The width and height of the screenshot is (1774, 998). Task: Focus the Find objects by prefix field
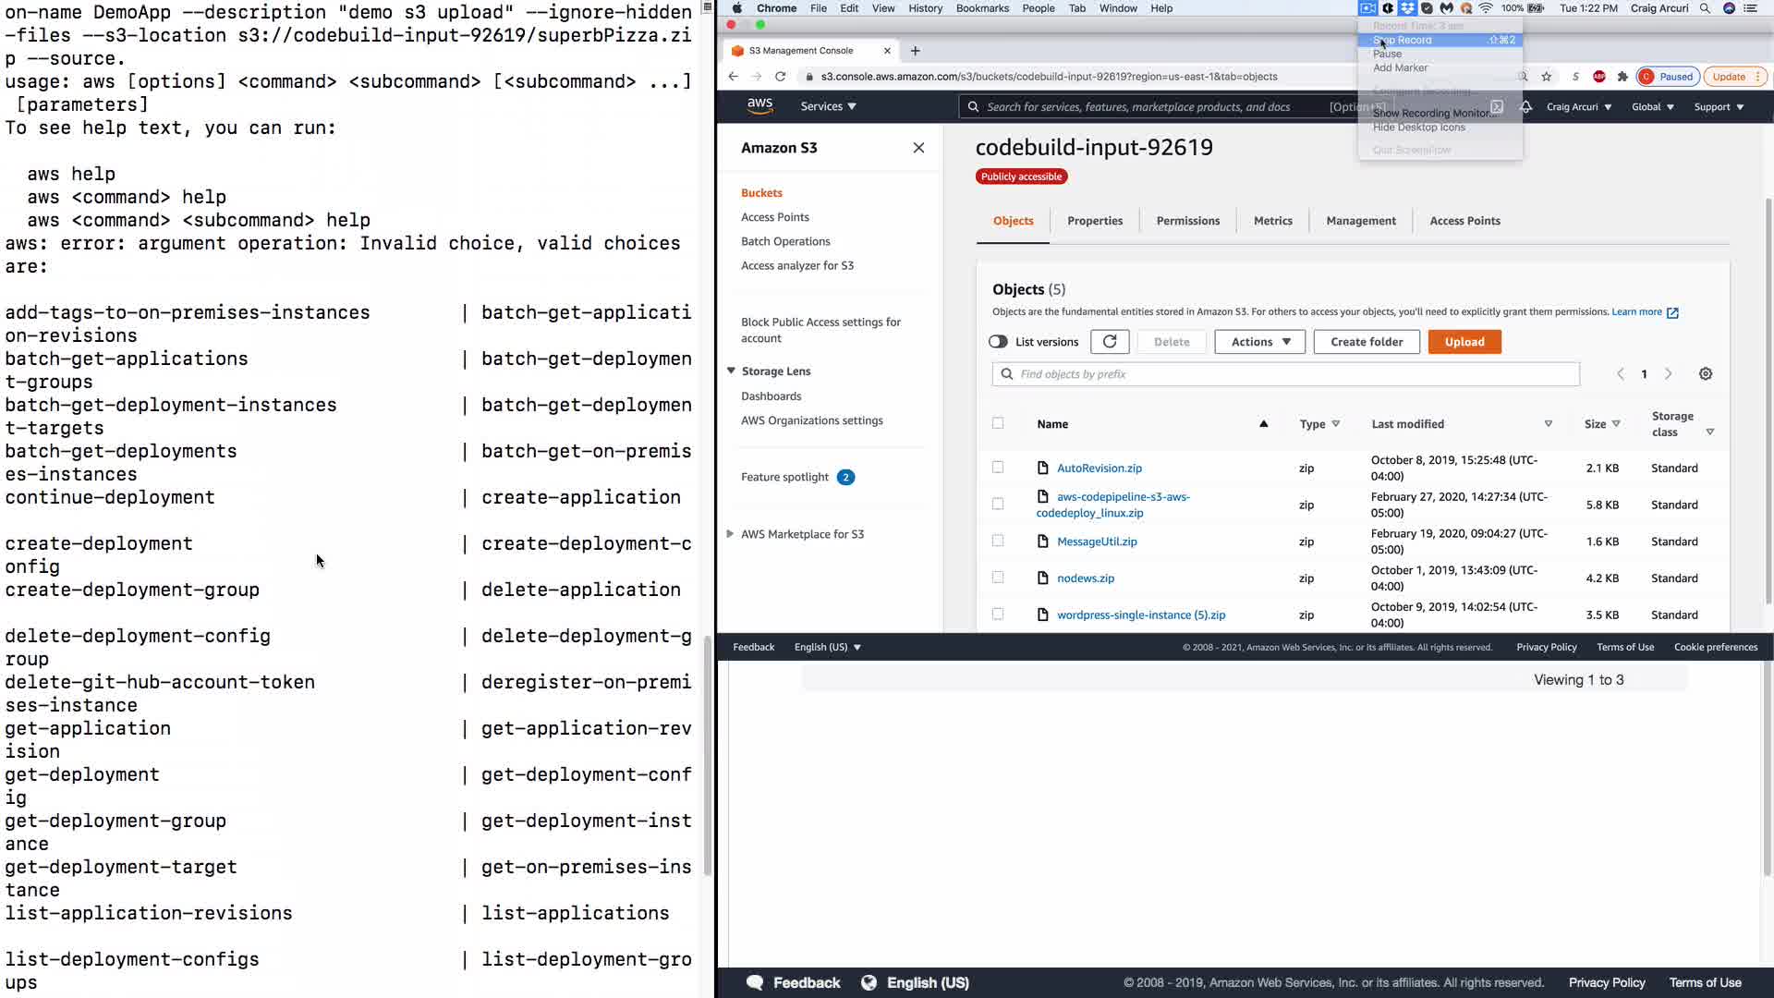pos(1294,374)
